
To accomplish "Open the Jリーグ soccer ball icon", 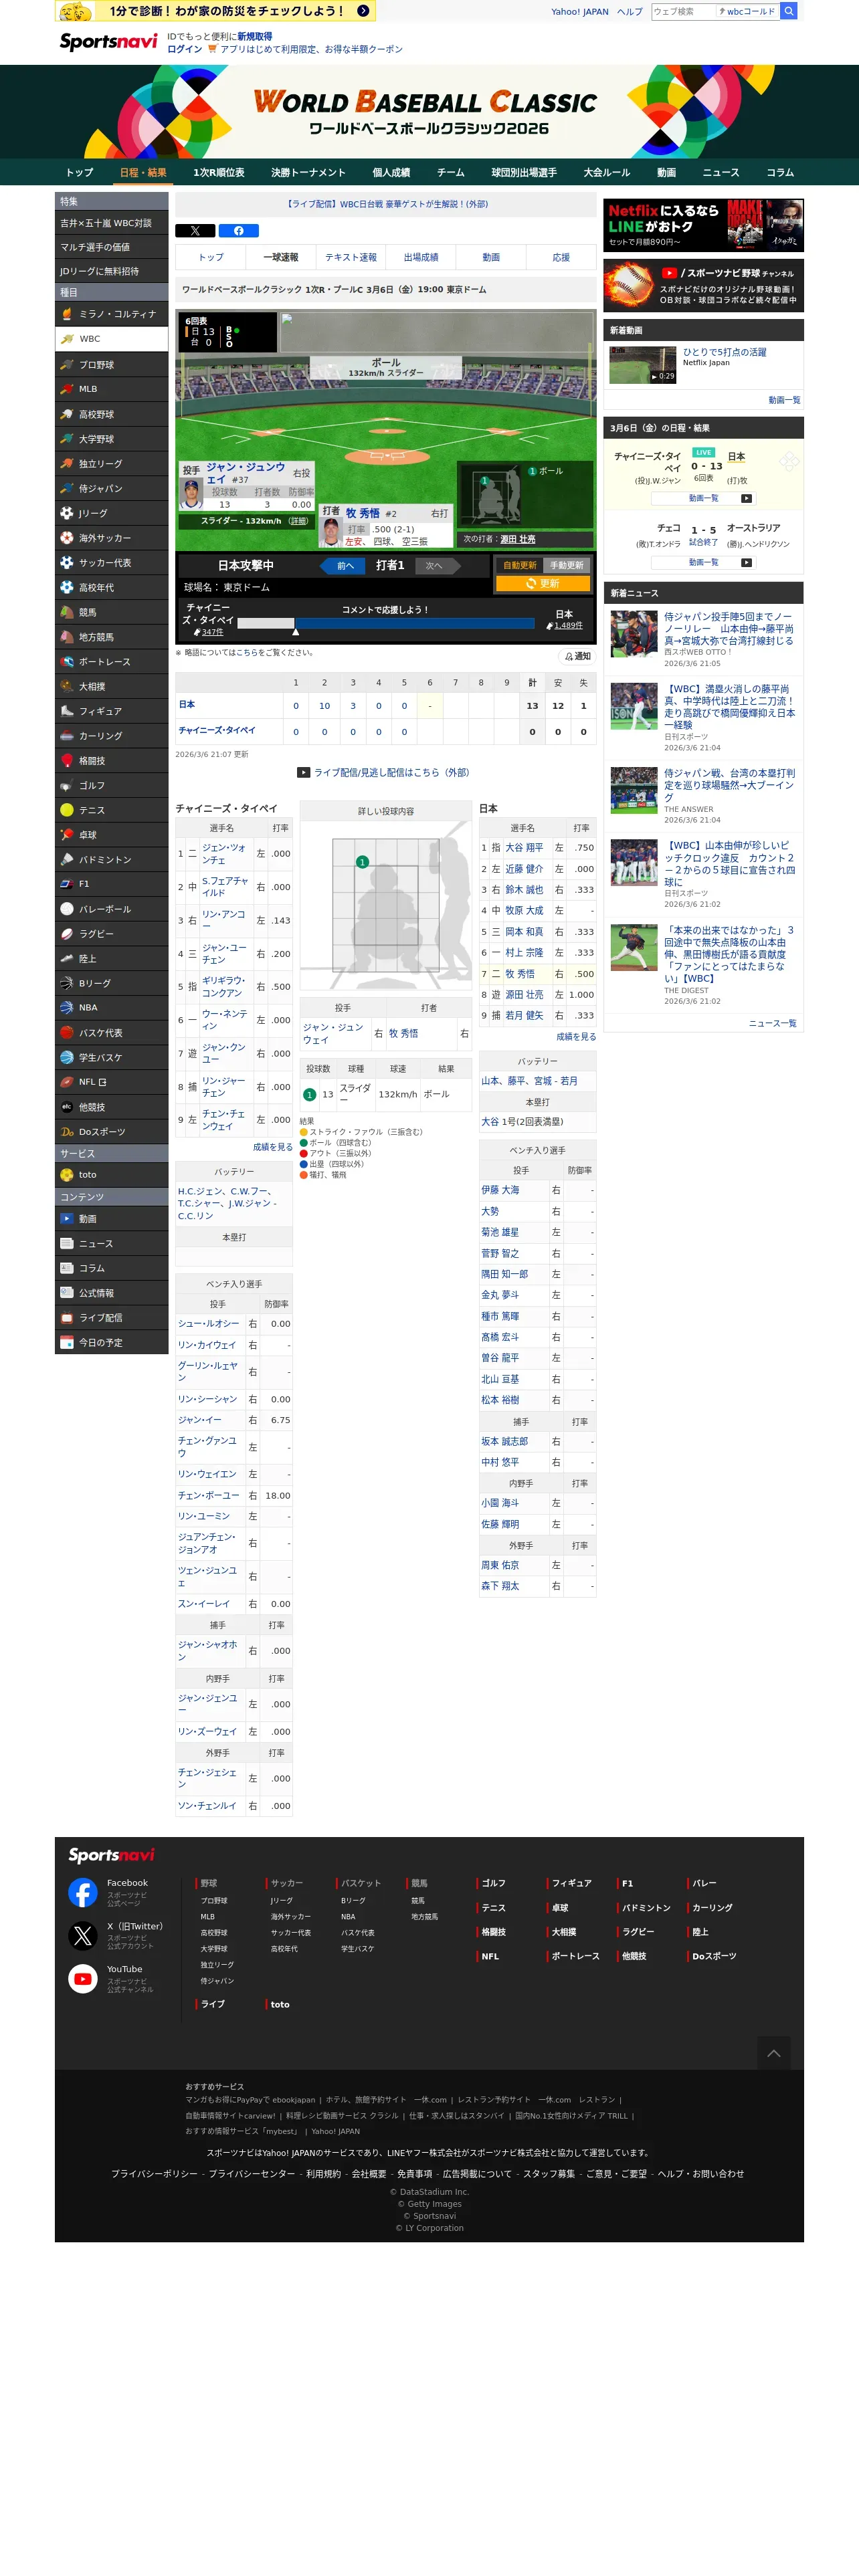I will point(67,513).
